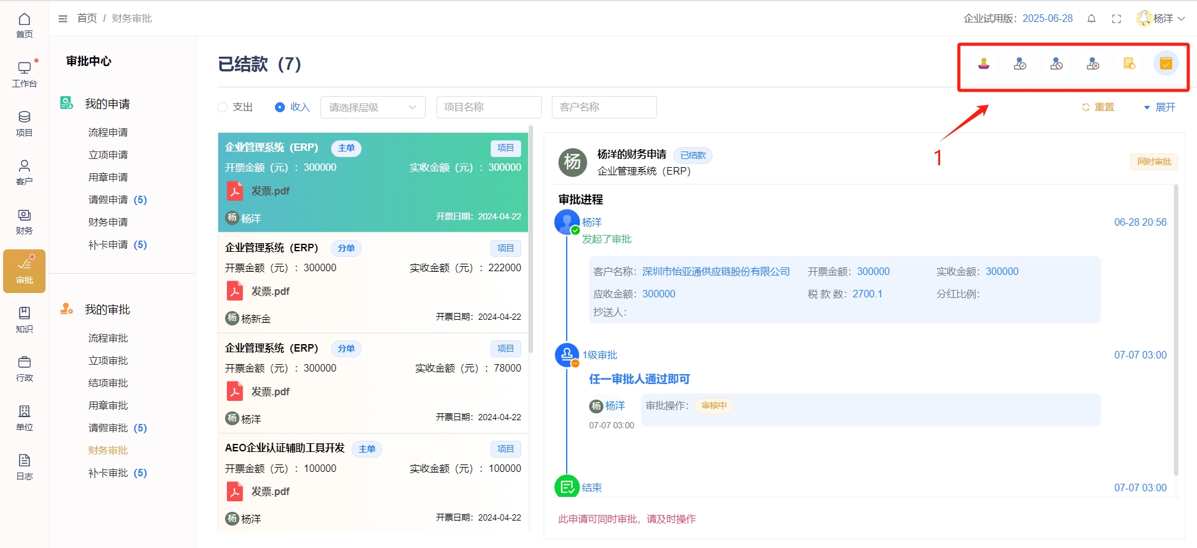Click 杨洋 initiator avatar in approval progress

[x=567, y=223]
